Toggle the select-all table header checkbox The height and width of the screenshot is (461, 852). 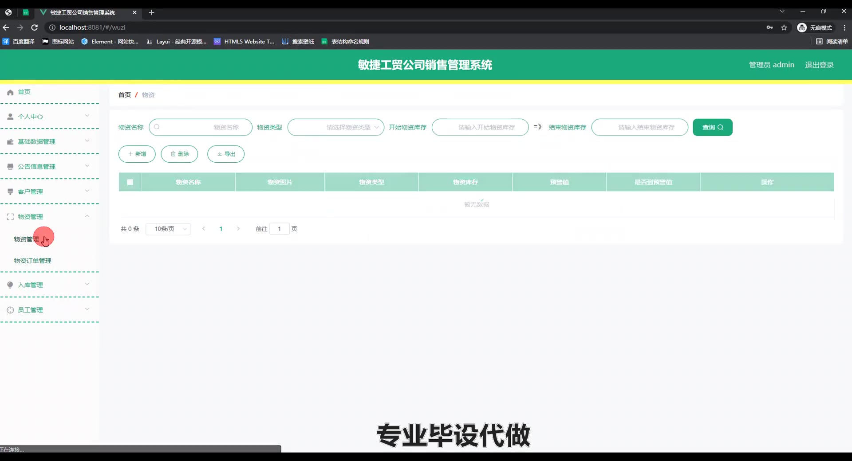130,182
